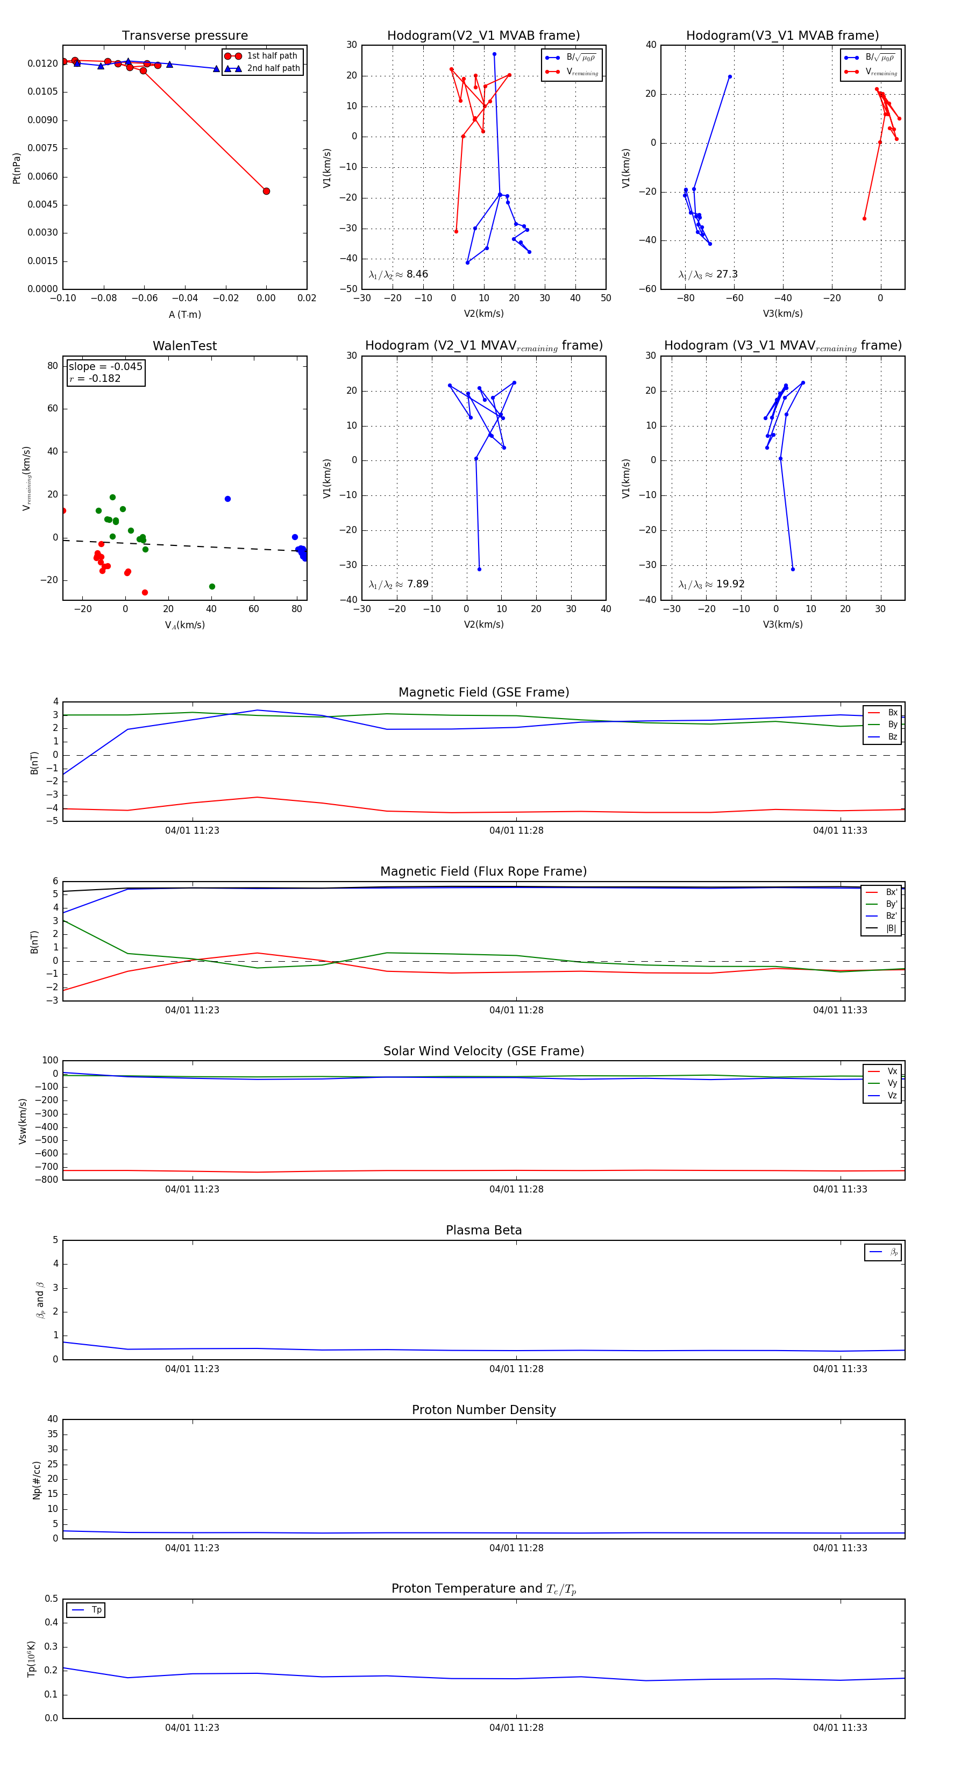Click the 'A (T·m)' x-axis label

(184, 315)
